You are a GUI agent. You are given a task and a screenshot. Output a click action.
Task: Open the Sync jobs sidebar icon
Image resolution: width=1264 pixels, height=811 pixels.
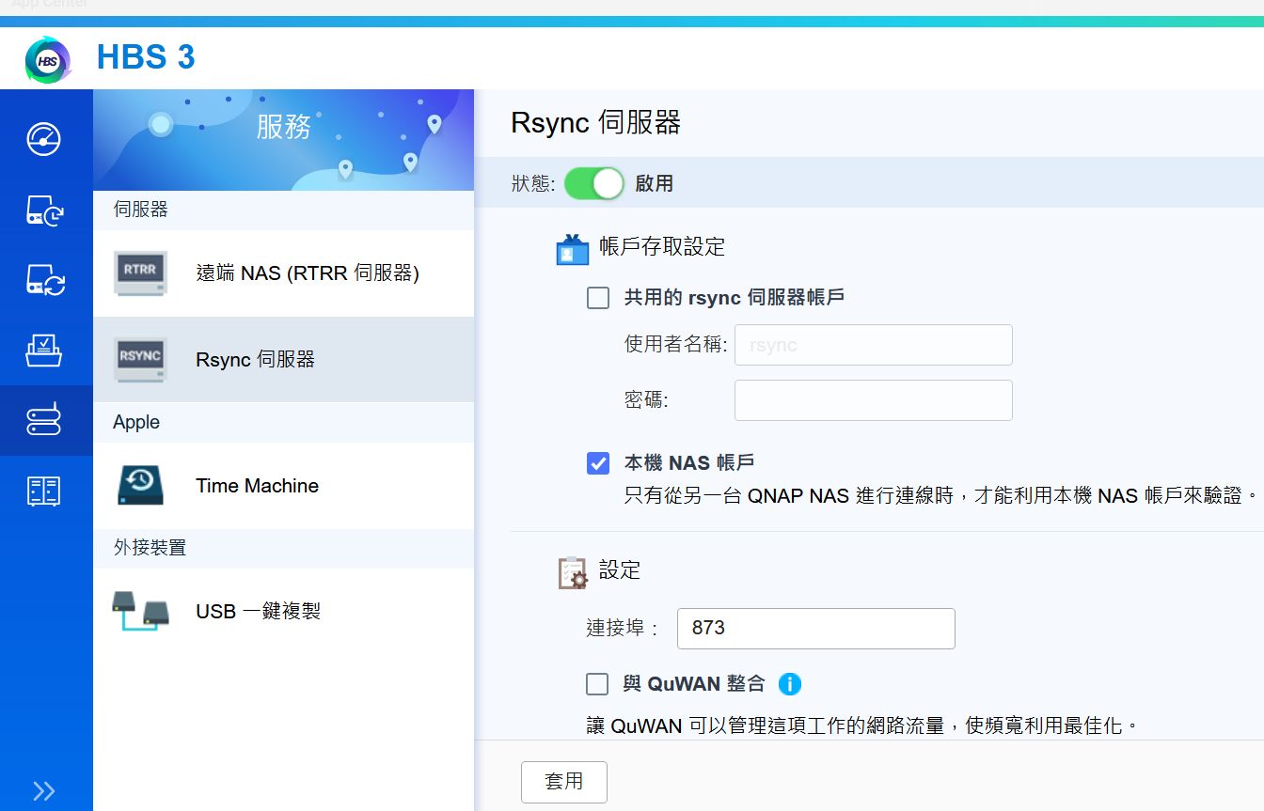pyautogui.click(x=44, y=280)
